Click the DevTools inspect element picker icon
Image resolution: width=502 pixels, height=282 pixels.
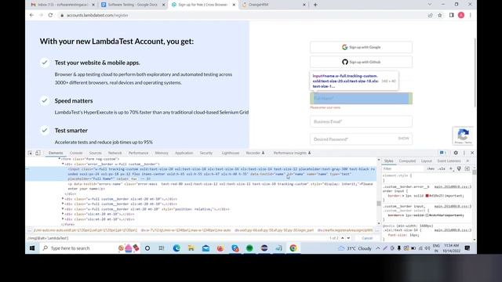30,153
